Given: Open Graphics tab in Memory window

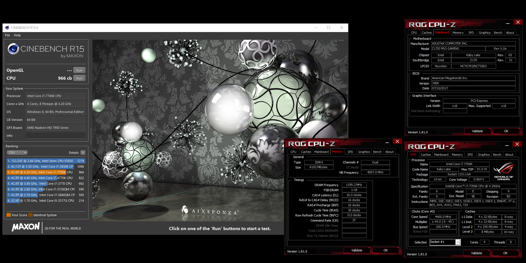Looking at the screenshot, I should 364,152.
